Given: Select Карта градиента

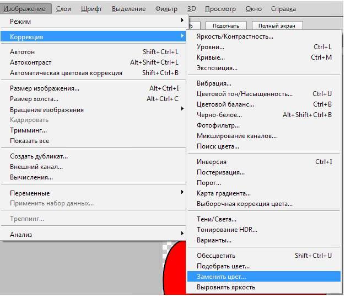Looking at the screenshot, I should (263, 193).
